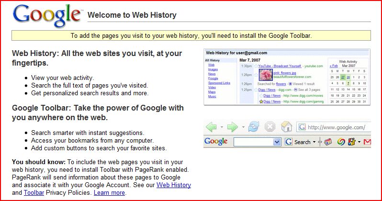Click the green Forward arrow in the browser toolbar

[x=232, y=127]
